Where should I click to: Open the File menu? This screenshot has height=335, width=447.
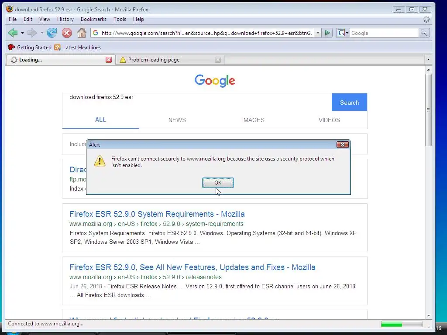(x=13, y=19)
